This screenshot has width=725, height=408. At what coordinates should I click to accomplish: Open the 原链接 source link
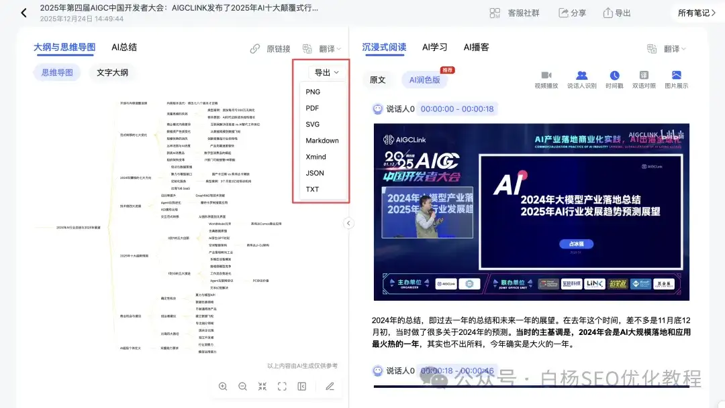271,49
